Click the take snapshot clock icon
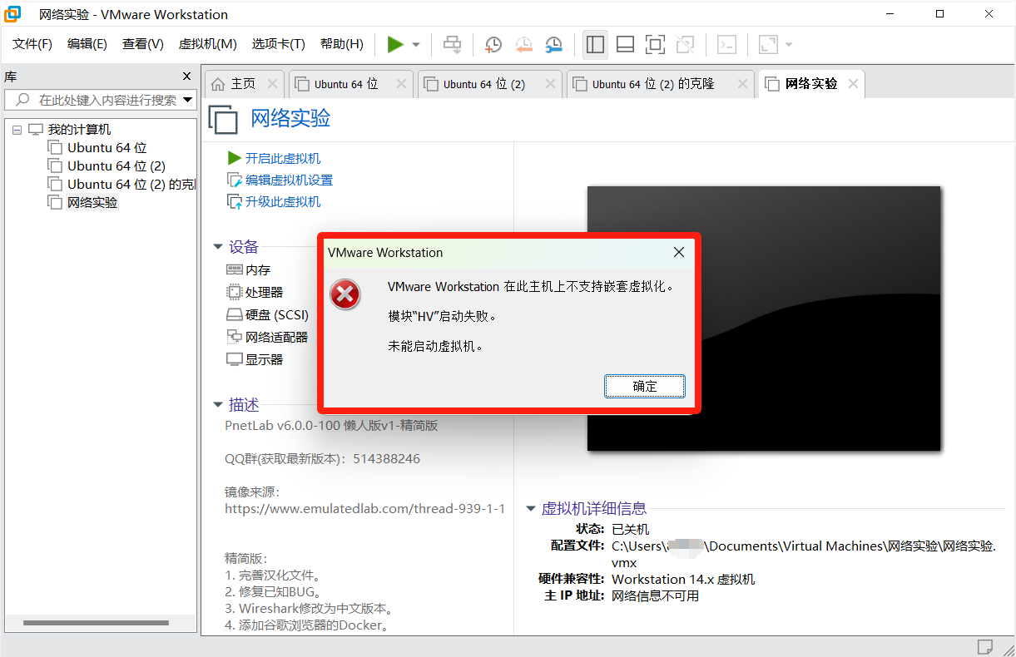Image resolution: width=1016 pixels, height=657 pixels. click(x=493, y=45)
